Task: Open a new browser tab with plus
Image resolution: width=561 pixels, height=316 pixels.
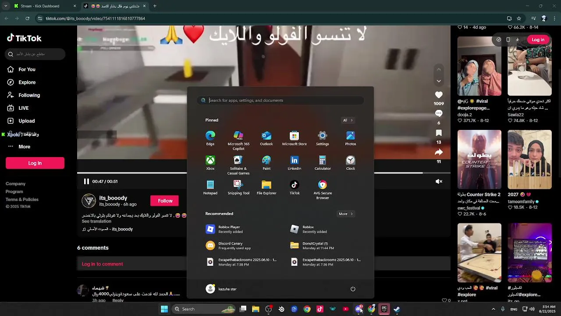Action: click(155, 6)
